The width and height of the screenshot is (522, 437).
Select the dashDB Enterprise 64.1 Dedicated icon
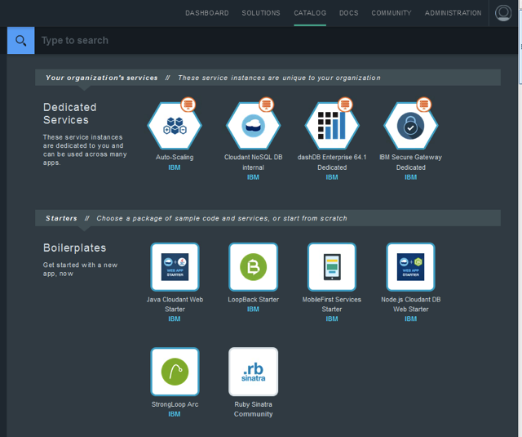pyautogui.click(x=332, y=126)
